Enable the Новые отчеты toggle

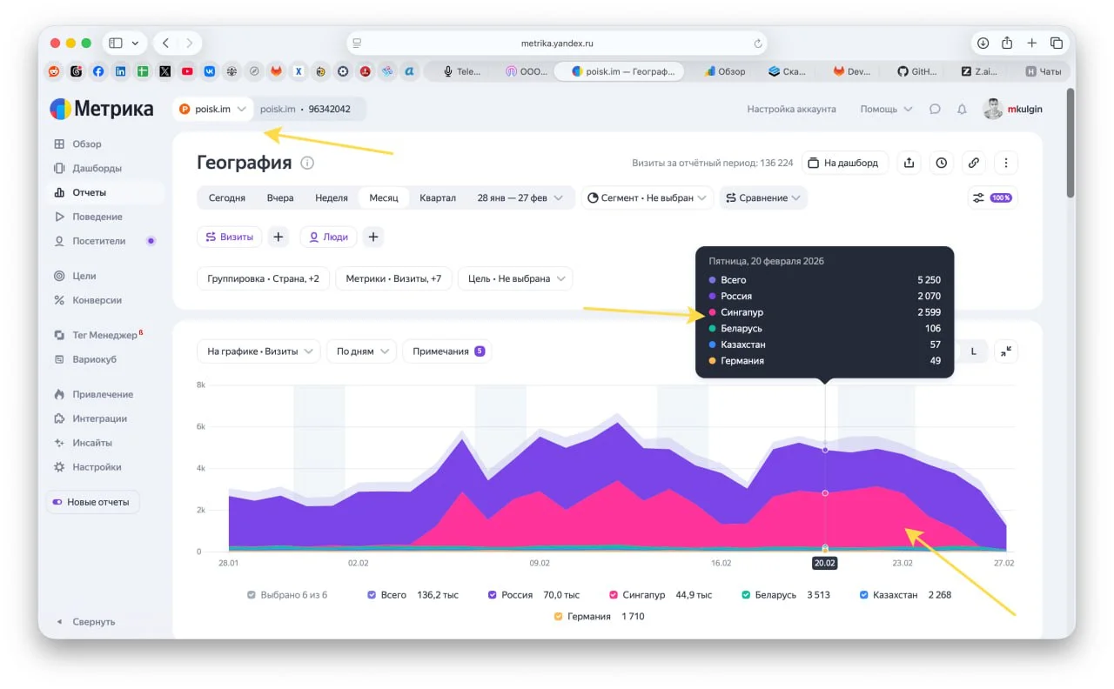tap(58, 502)
